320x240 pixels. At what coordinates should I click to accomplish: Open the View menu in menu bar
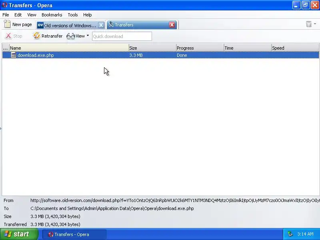32,15
